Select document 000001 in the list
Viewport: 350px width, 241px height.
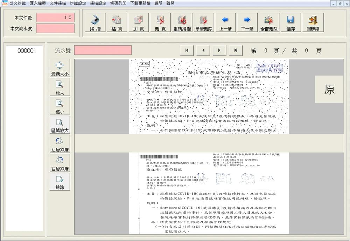(x=27, y=51)
